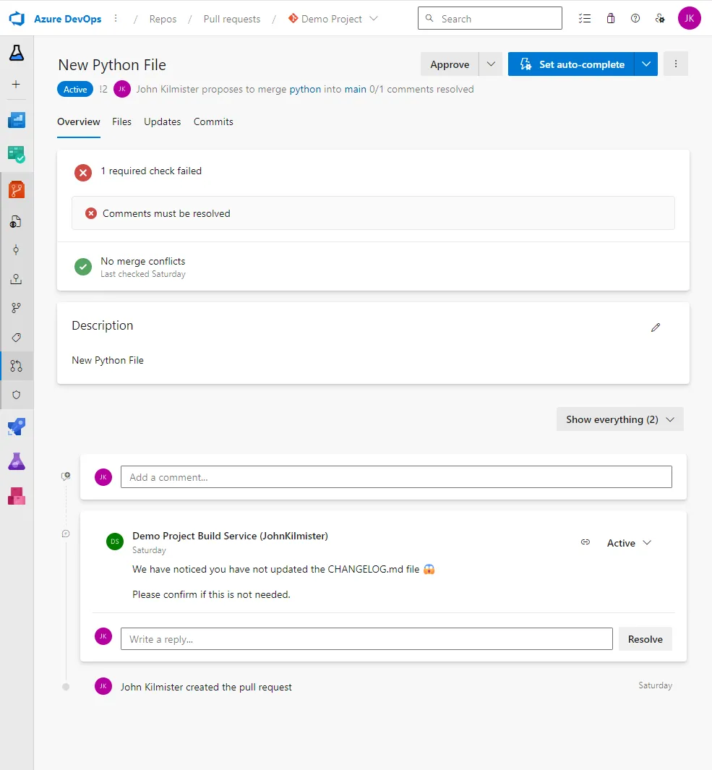The width and height of the screenshot is (712, 770).
Task: Click the DS avatar on the comment
Action: pyautogui.click(x=115, y=541)
